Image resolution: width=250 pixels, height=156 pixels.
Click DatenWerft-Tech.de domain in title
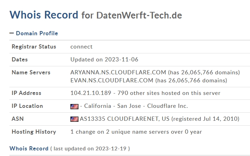[139, 15]
